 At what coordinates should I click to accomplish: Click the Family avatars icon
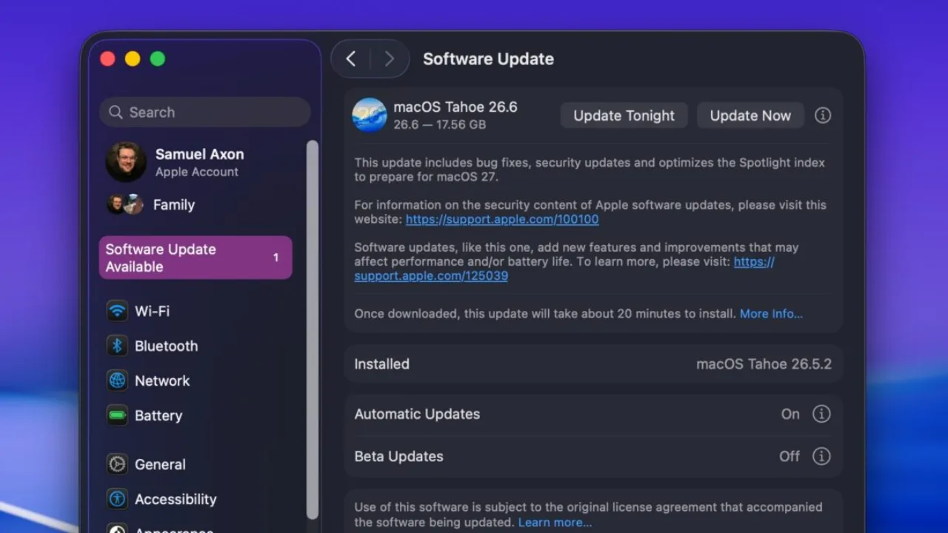(125, 204)
